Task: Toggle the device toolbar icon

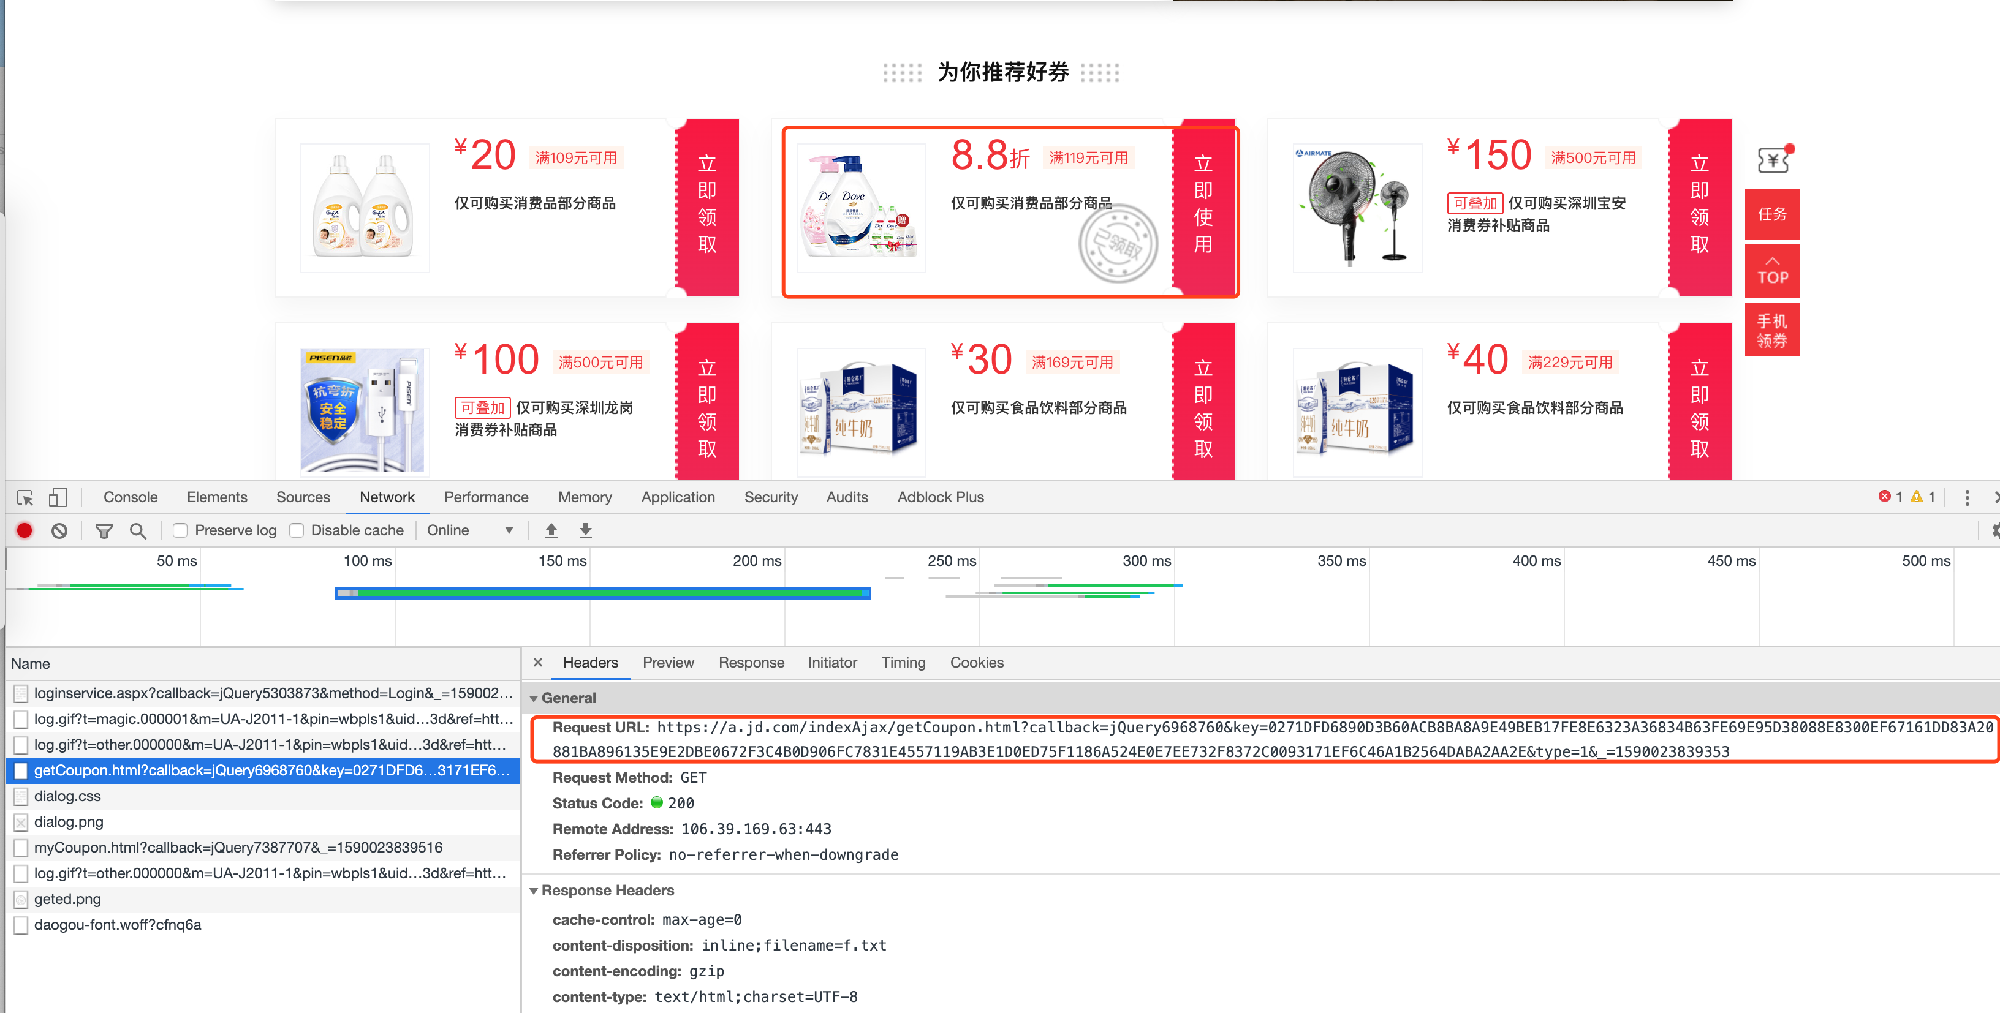Action: [58, 497]
